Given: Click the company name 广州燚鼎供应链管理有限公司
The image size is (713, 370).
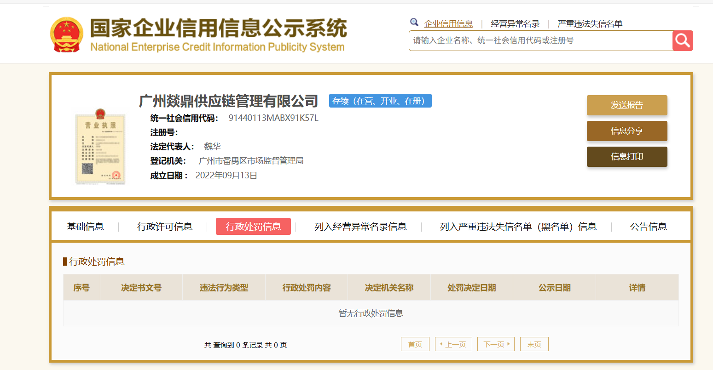Looking at the screenshot, I should [x=228, y=101].
